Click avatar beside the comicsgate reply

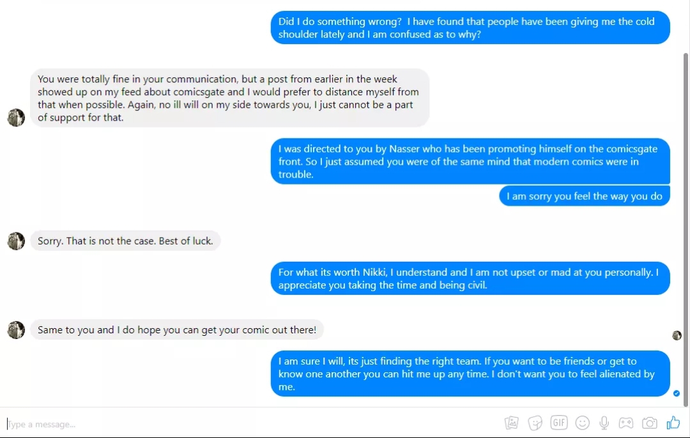coord(16,117)
